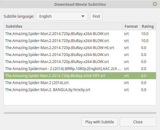
Task: Click Play with Subtitle button
Action: click(100, 122)
